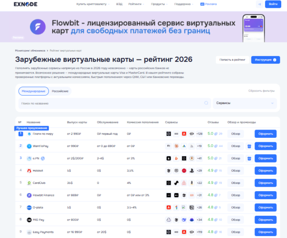Expand the Поддержка navigation menu
This screenshot has width=287, height=238.
[x=184, y=4]
